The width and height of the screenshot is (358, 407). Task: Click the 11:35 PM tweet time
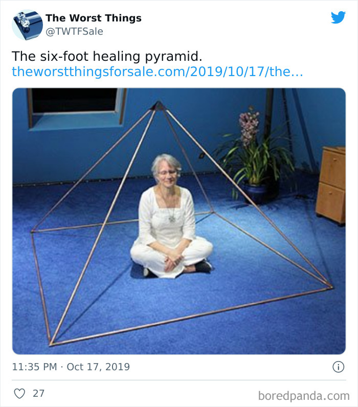tap(34, 367)
